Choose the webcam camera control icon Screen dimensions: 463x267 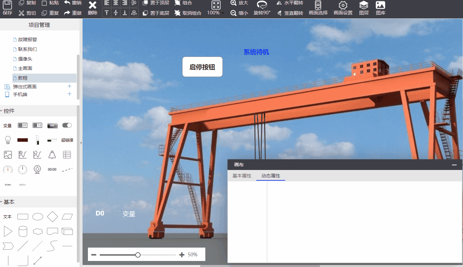pyautogui.click(x=37, y=169)
